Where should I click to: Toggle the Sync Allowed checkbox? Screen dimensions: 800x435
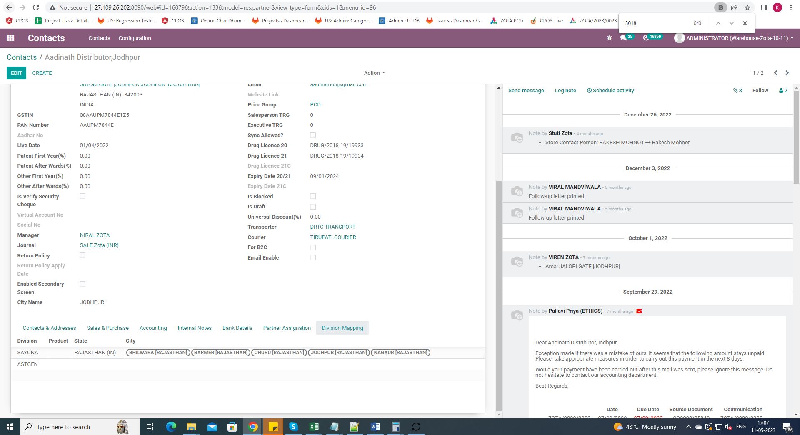(x=313, y=135)
